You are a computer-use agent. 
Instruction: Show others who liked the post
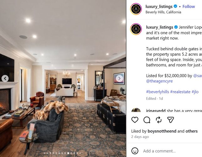click(191, 131)
